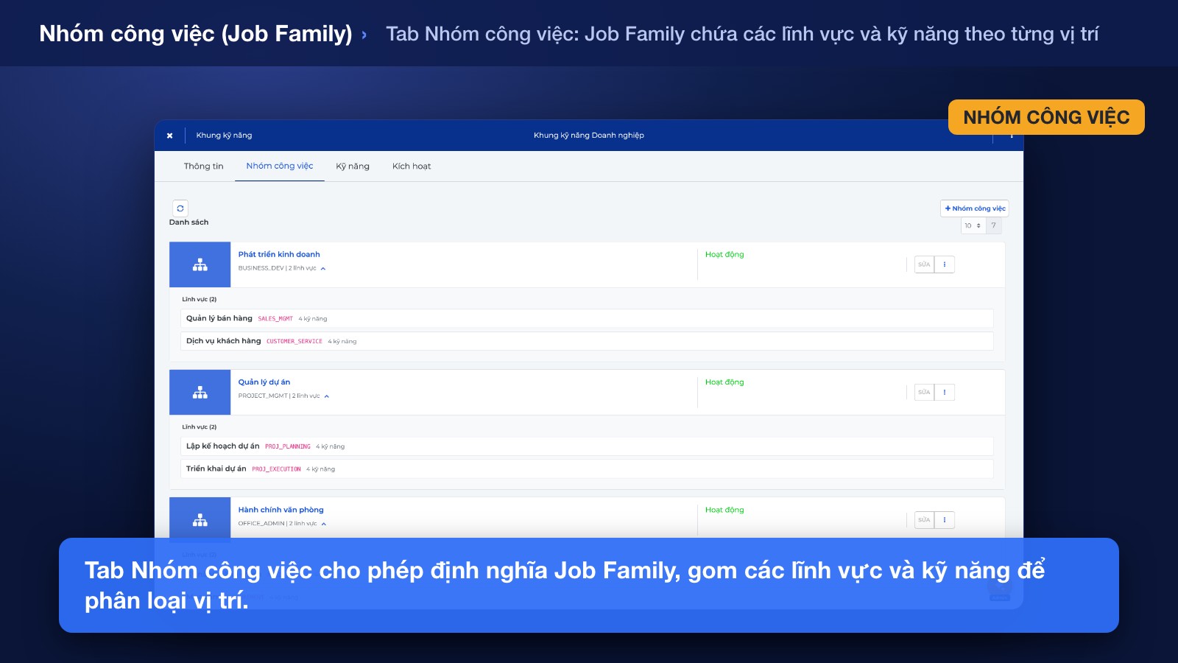
Task: Select the Dịch vụ khách hàng field row
Action: (587, 341)
